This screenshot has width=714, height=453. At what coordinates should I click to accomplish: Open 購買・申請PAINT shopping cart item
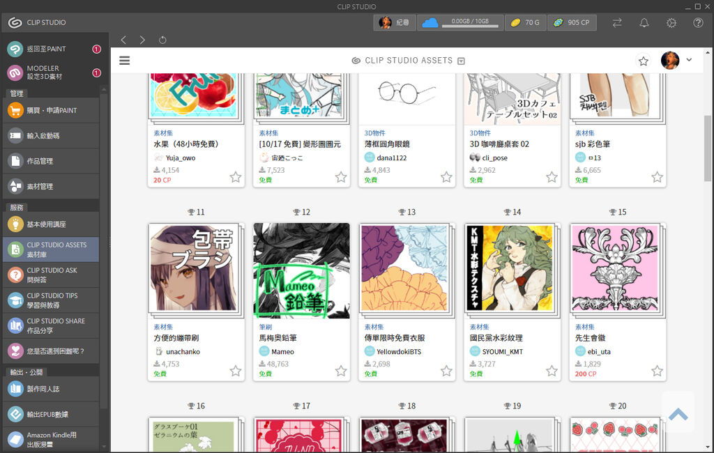(51, 110)
